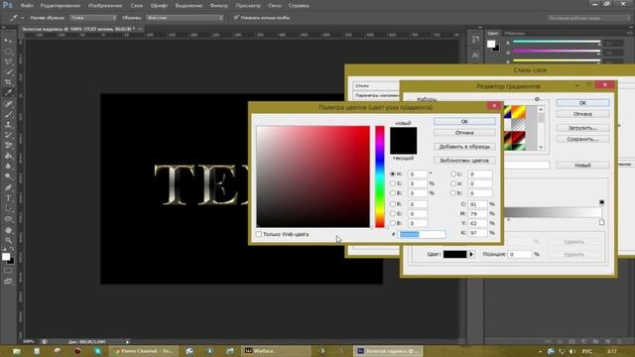
Task: Open the Редактирование menu
Action: [x=61, y=6]
